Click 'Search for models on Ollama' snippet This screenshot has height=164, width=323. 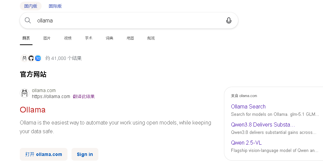pyautogui.click(x=275, y=114)
